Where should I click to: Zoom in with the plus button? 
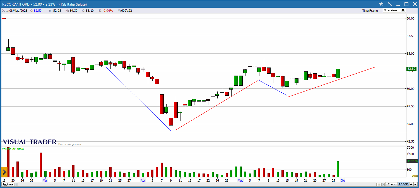(411, 184)
